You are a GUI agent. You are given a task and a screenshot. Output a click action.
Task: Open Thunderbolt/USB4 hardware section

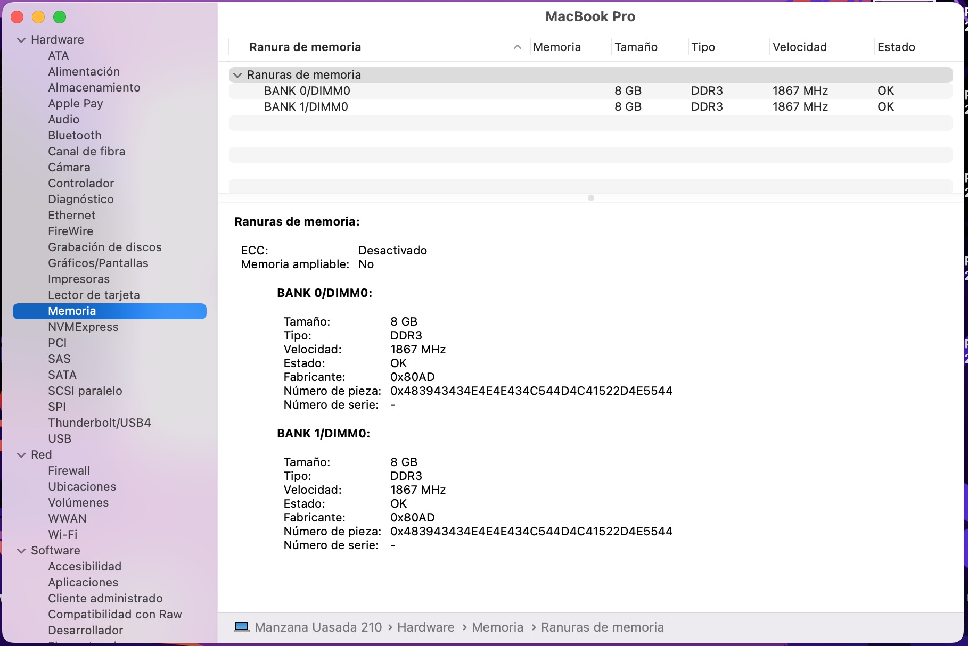click(100, 423)
